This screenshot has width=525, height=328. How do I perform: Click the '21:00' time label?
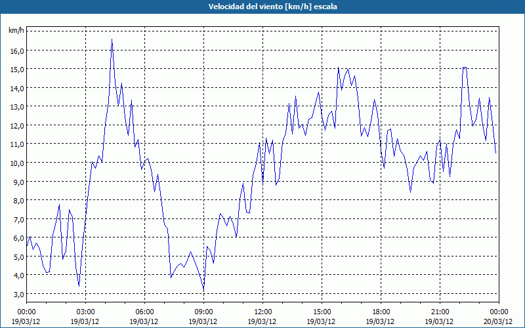(440, 312)
